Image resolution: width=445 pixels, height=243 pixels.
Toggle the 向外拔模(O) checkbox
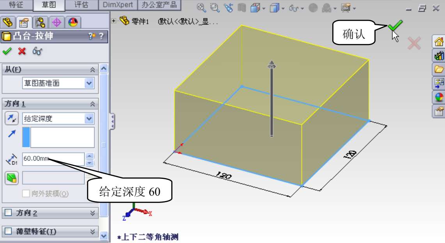coord(26,194)
